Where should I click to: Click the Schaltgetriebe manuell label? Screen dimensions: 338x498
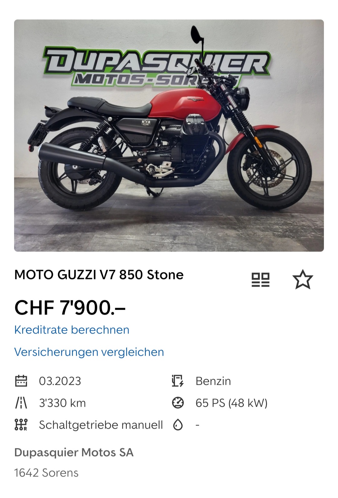(x=101, y=425)
